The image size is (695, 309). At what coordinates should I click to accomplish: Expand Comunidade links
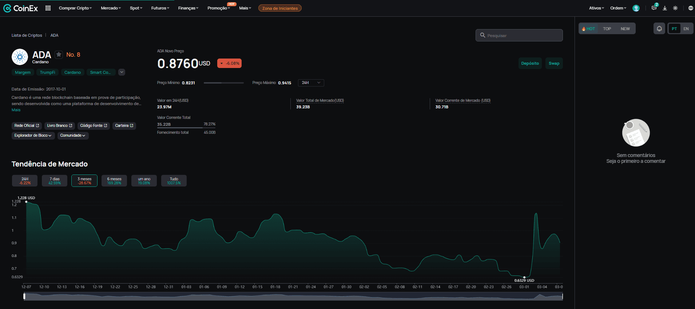[73, 136]
